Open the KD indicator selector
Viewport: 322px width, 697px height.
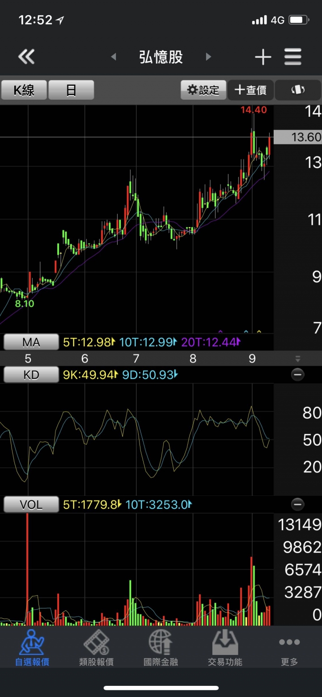pyautogui.click(x=31, y=375)
